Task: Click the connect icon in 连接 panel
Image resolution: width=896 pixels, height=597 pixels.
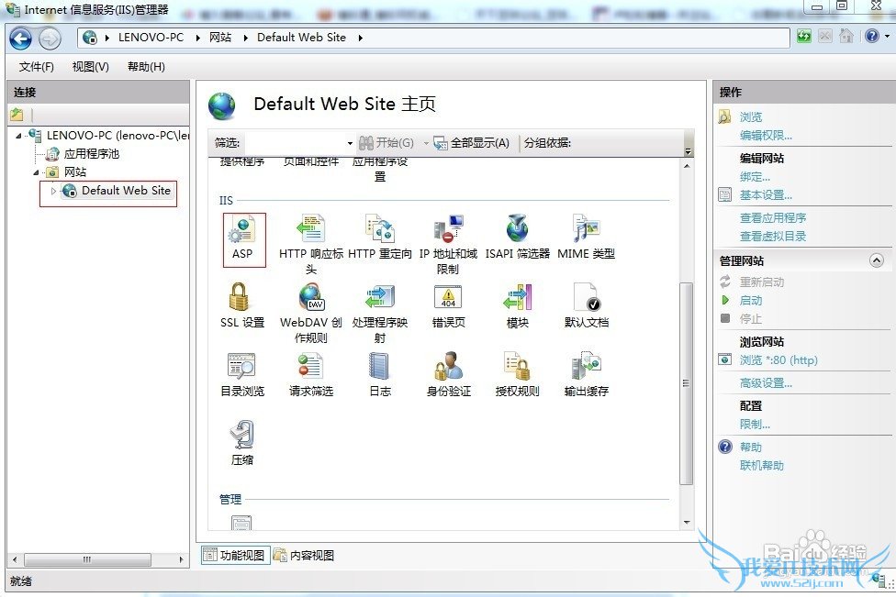Action: (17, 114)
